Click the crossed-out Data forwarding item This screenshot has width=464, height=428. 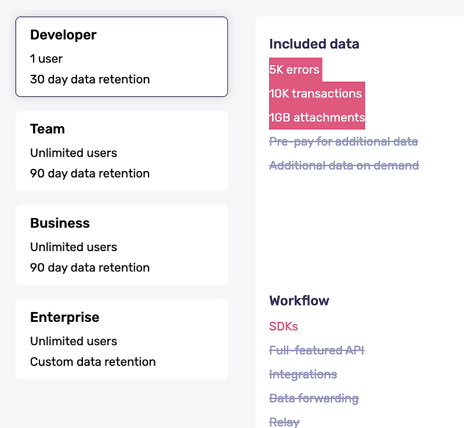[314, 398]
